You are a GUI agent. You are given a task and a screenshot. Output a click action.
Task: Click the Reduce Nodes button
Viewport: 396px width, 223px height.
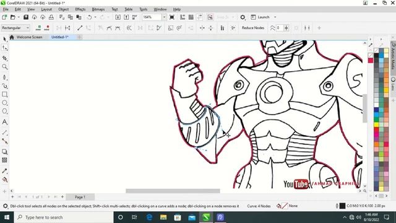pos(253,28)
